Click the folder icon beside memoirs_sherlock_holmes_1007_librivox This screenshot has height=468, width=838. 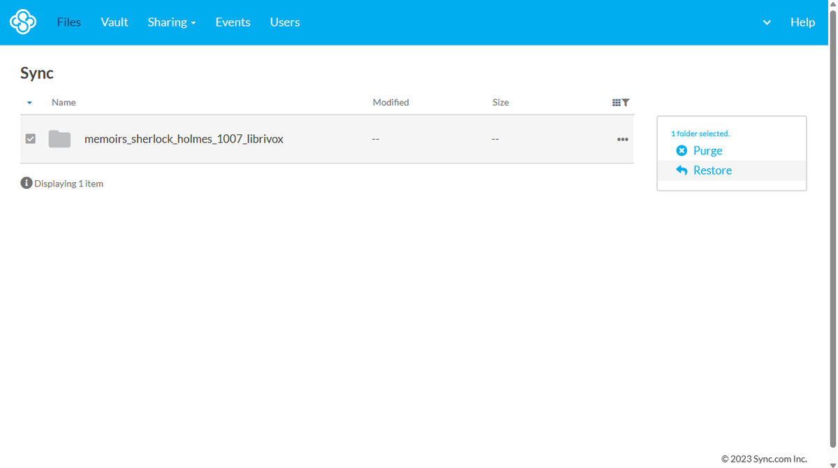tap(59, 138)
